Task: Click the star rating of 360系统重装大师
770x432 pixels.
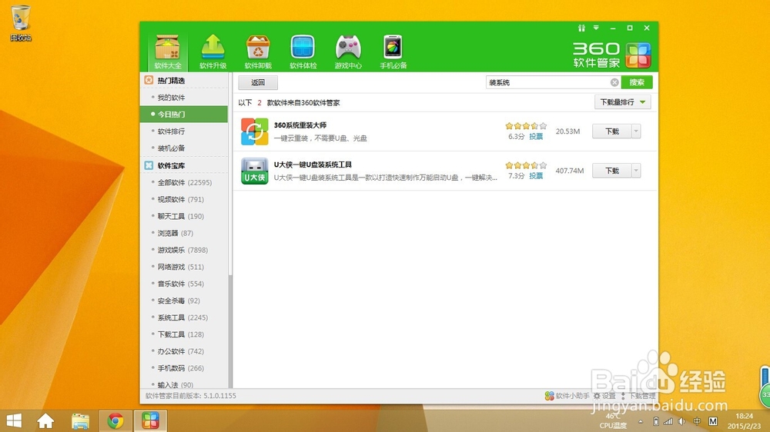Action: click(526, 126)
